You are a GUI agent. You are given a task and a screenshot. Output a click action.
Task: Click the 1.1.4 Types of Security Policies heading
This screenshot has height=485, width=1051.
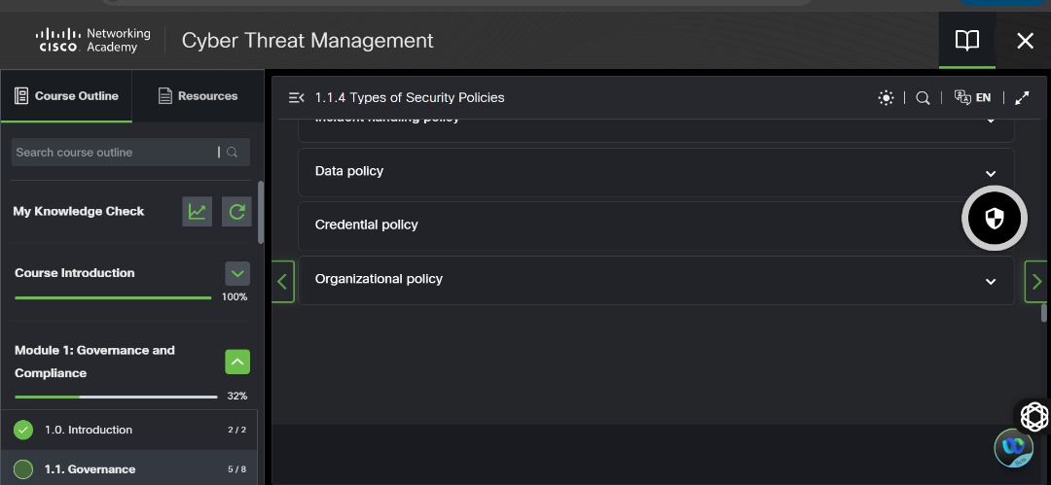click(410, 98)
